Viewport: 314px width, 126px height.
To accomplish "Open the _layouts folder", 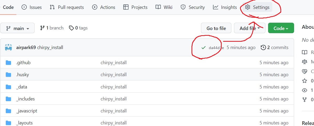I will 24,123.
